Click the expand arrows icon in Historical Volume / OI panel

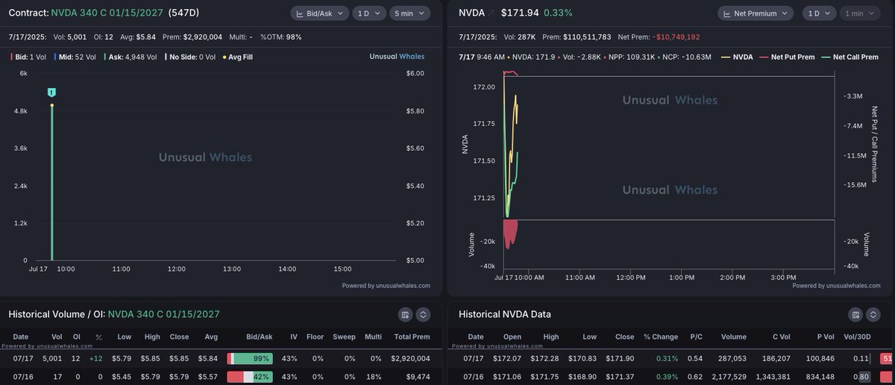(x=423, y=314)
